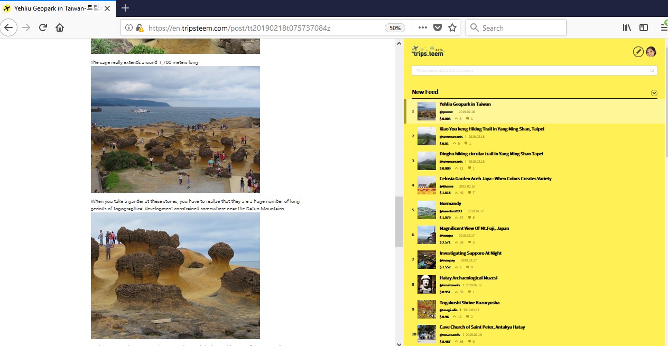
Task: Open the trips.teem logo home link
Action: coord(428,51)
